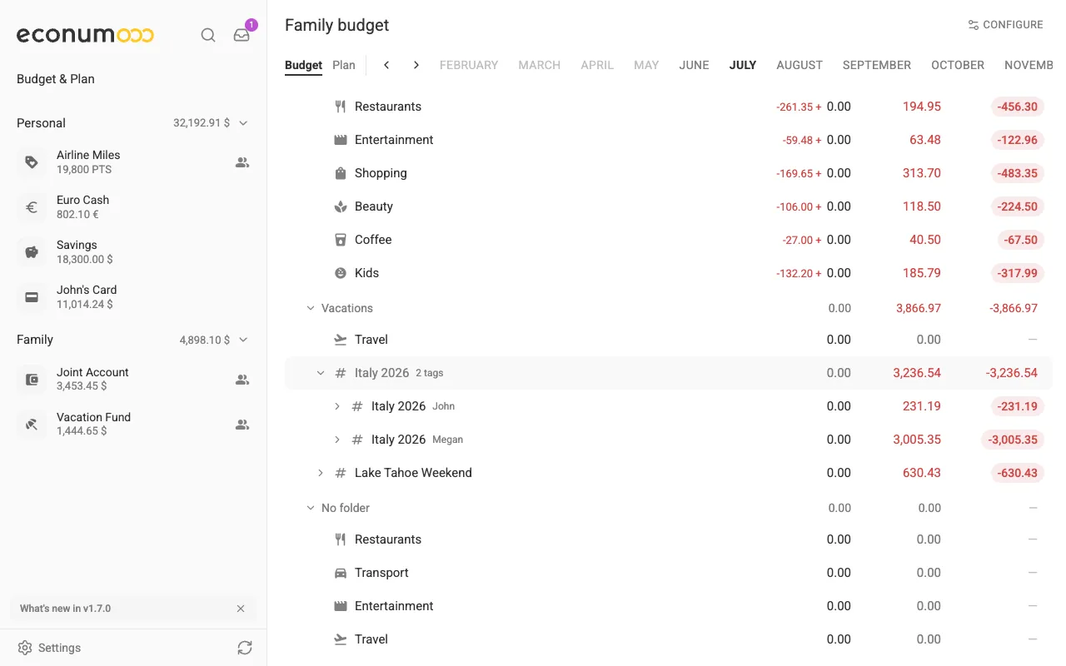Expand the Italy 2026 John row
Screen dimensions: 1066x666
click(x=336, y=406)
